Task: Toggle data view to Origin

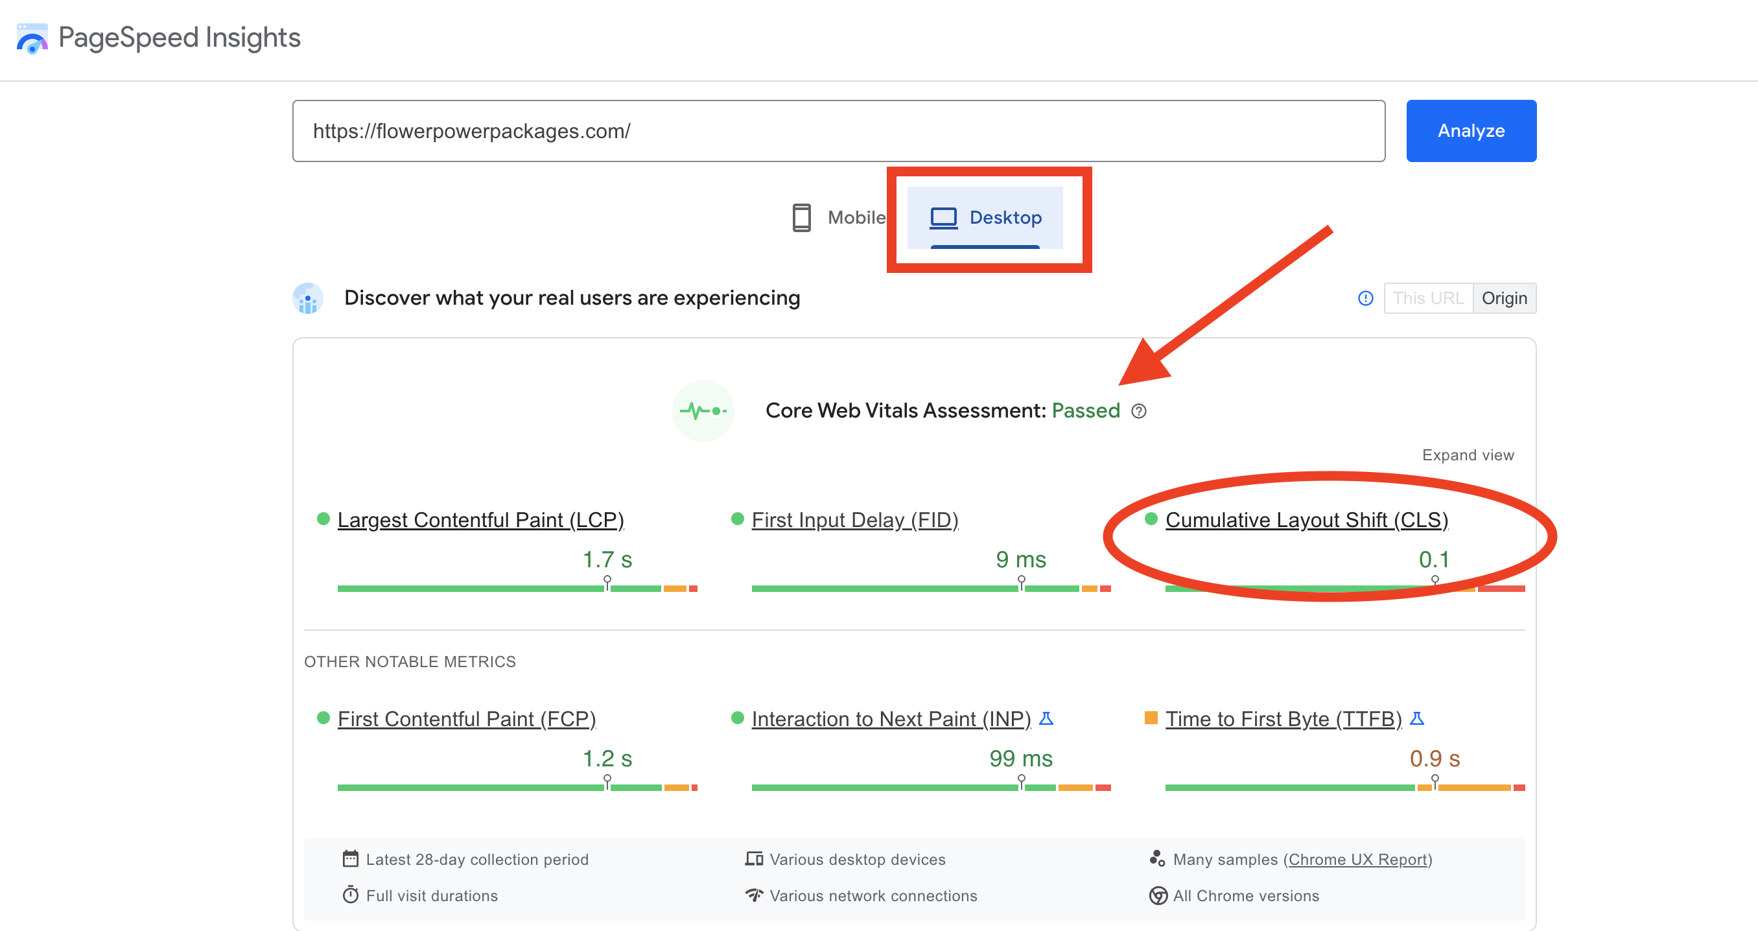Action: [1503, 298]
